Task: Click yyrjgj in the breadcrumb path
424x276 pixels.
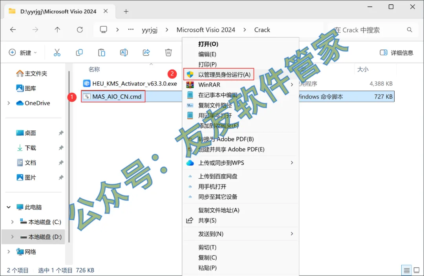Action: click(150, 30)
